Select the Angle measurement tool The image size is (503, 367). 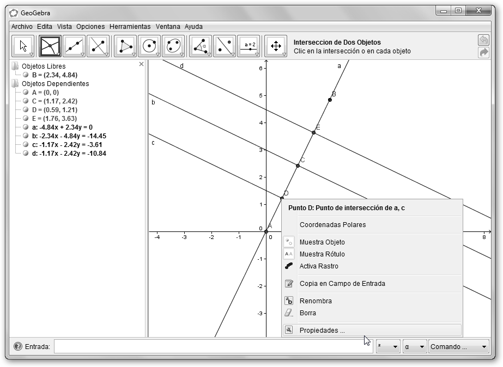(200, 46)
